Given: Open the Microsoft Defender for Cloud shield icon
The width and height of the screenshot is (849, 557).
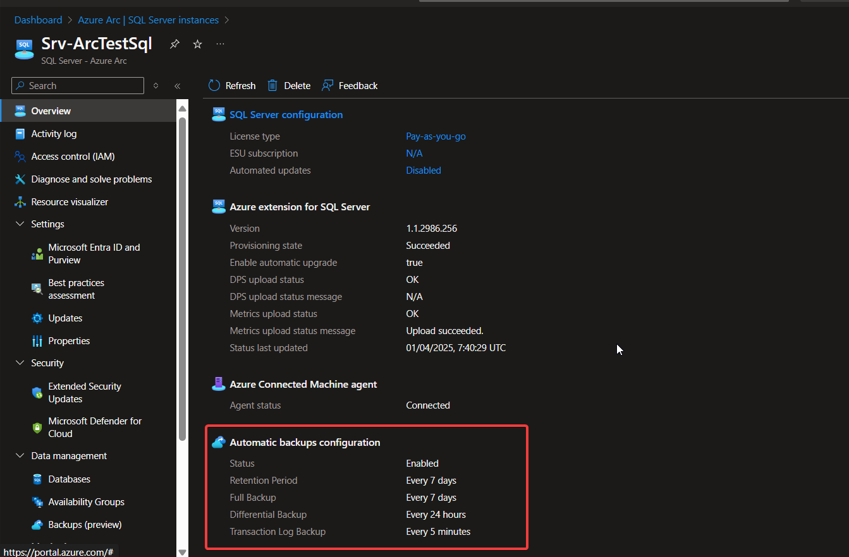Looking at the screenshot, I should point(37,428).
